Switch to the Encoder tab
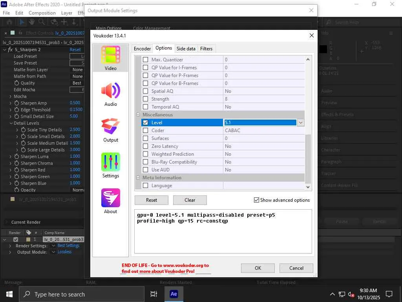Image resolution: width=402 pixels, height=302 pixels. coord(142,48)
